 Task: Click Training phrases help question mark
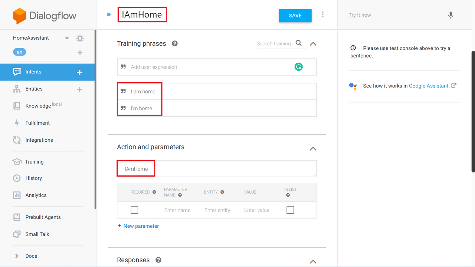(175, 43)
